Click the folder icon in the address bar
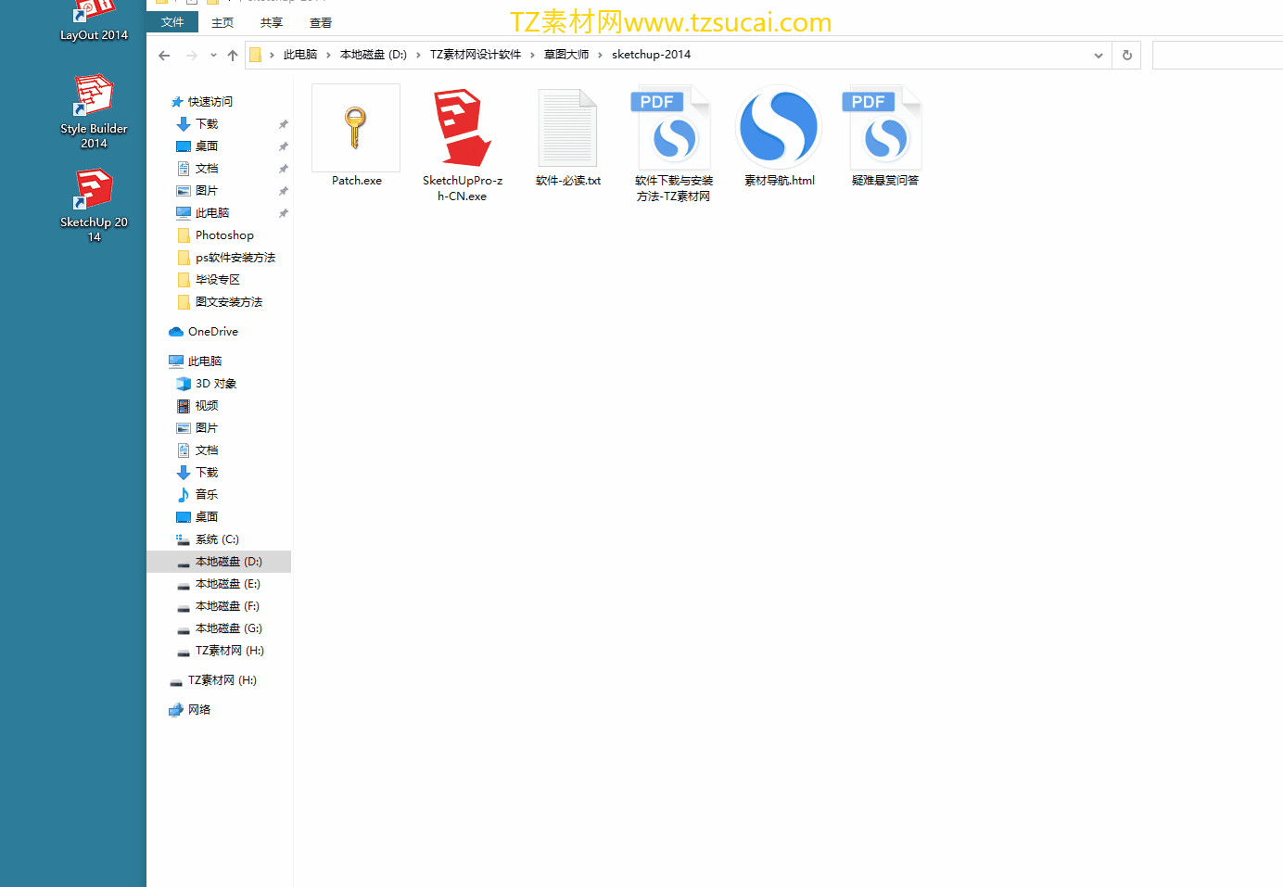The width and height of the screenshot is (1283, 887). pyautogui.click(x=255, y=55)
